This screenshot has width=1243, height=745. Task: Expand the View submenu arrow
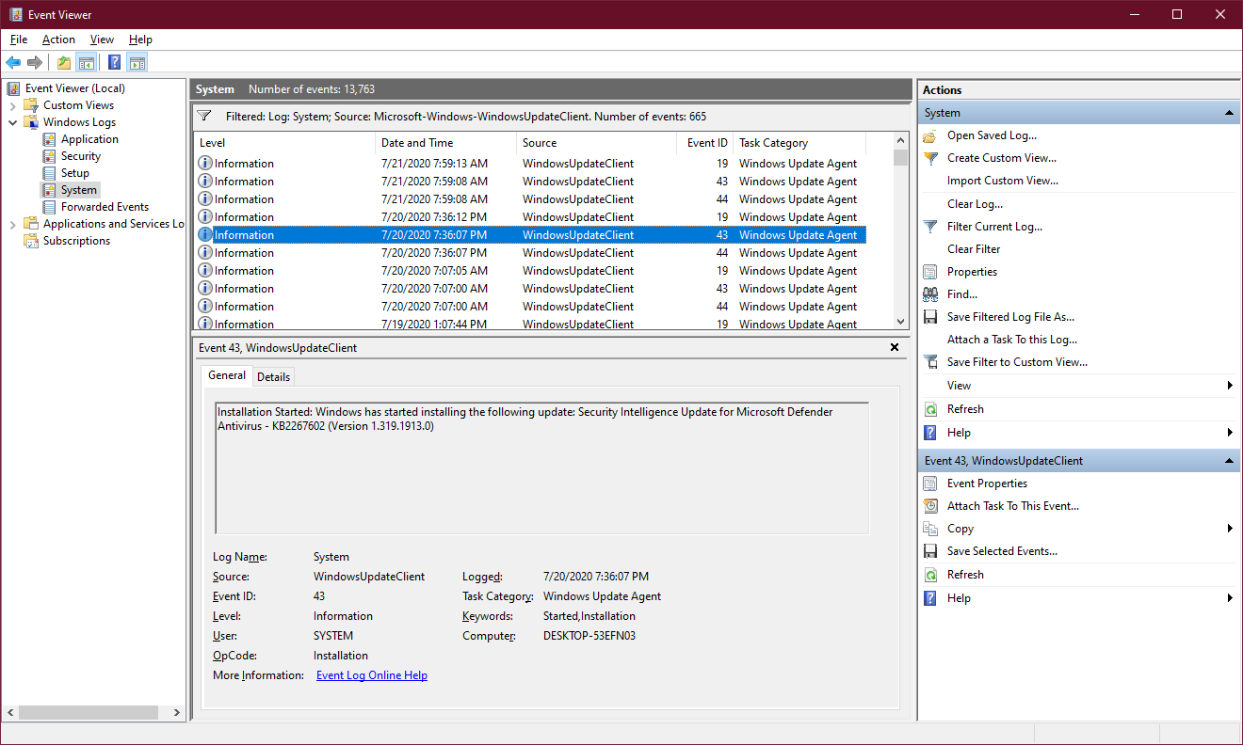coord(1230,386)
